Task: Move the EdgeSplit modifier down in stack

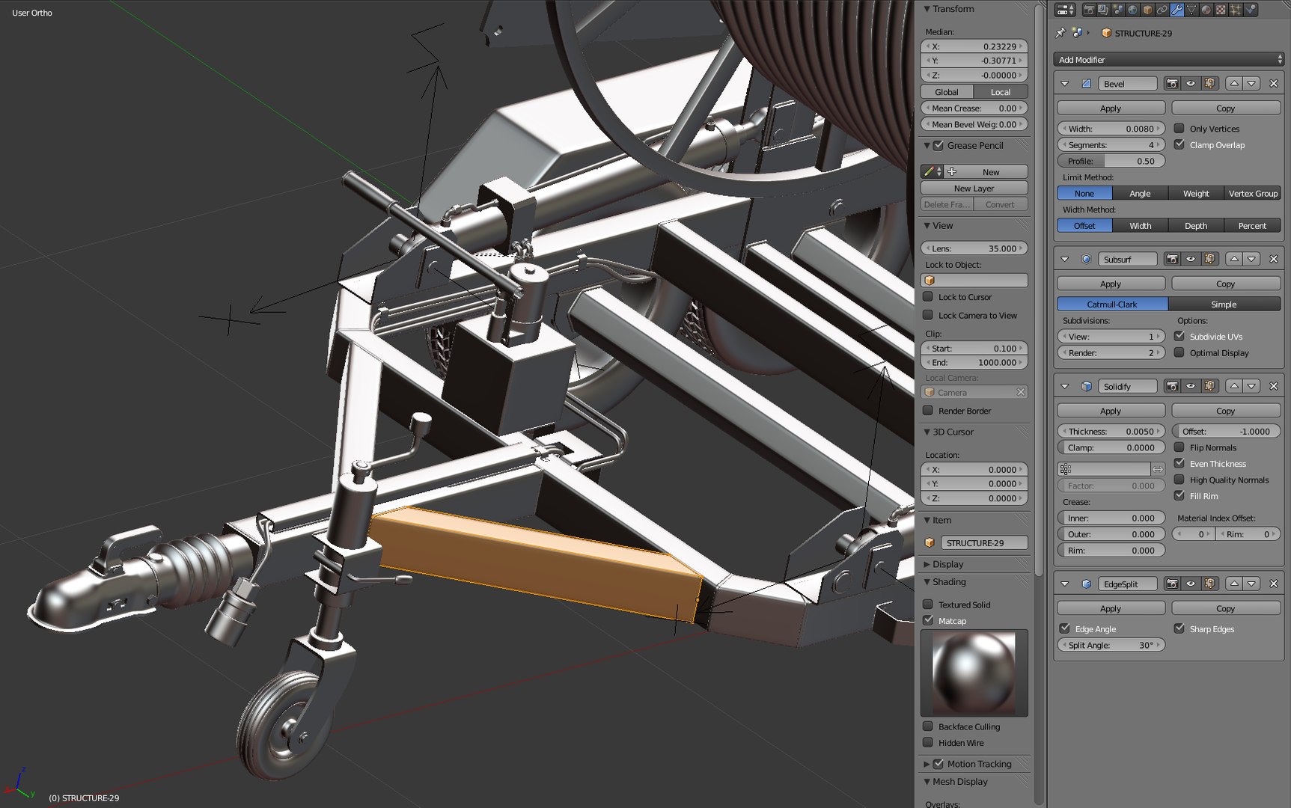Action: click(1251, 584)
